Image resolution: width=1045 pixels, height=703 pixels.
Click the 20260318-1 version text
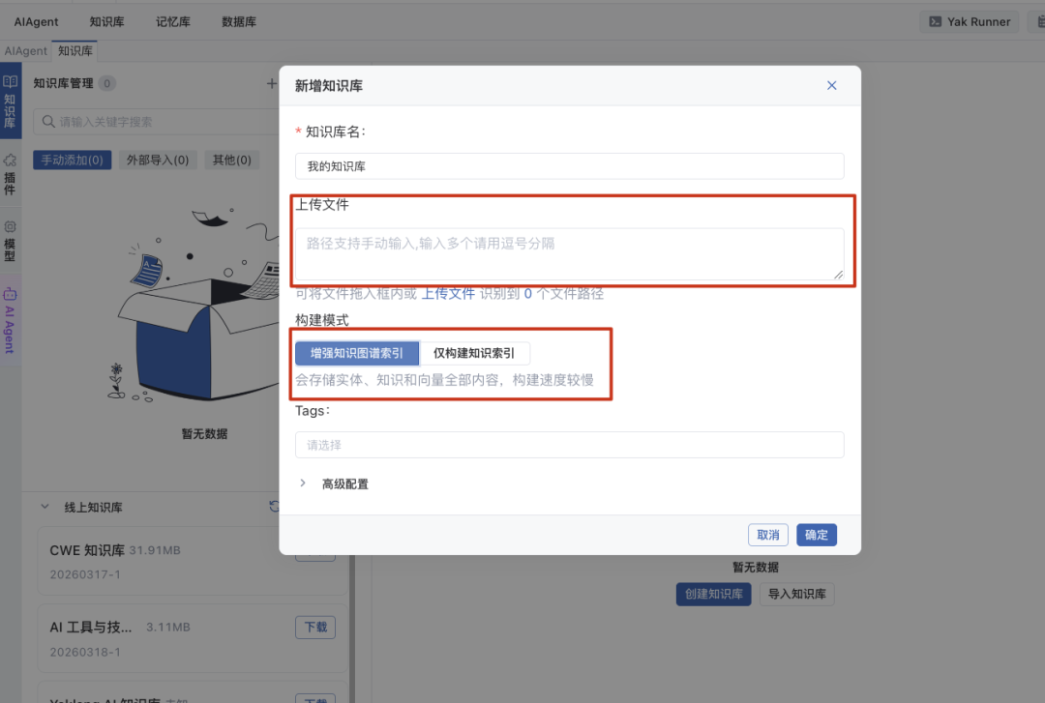tap(85, 652)
